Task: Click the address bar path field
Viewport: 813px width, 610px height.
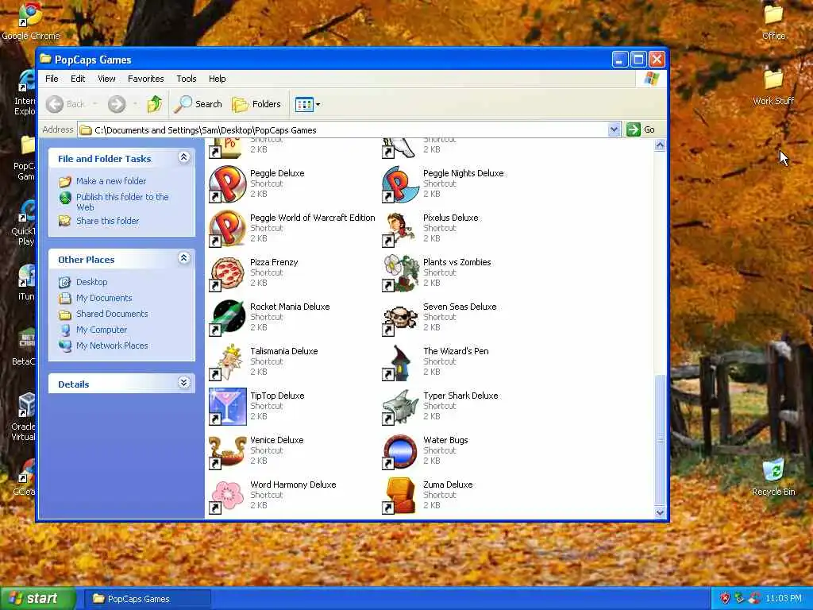Action: pos(342,129)
